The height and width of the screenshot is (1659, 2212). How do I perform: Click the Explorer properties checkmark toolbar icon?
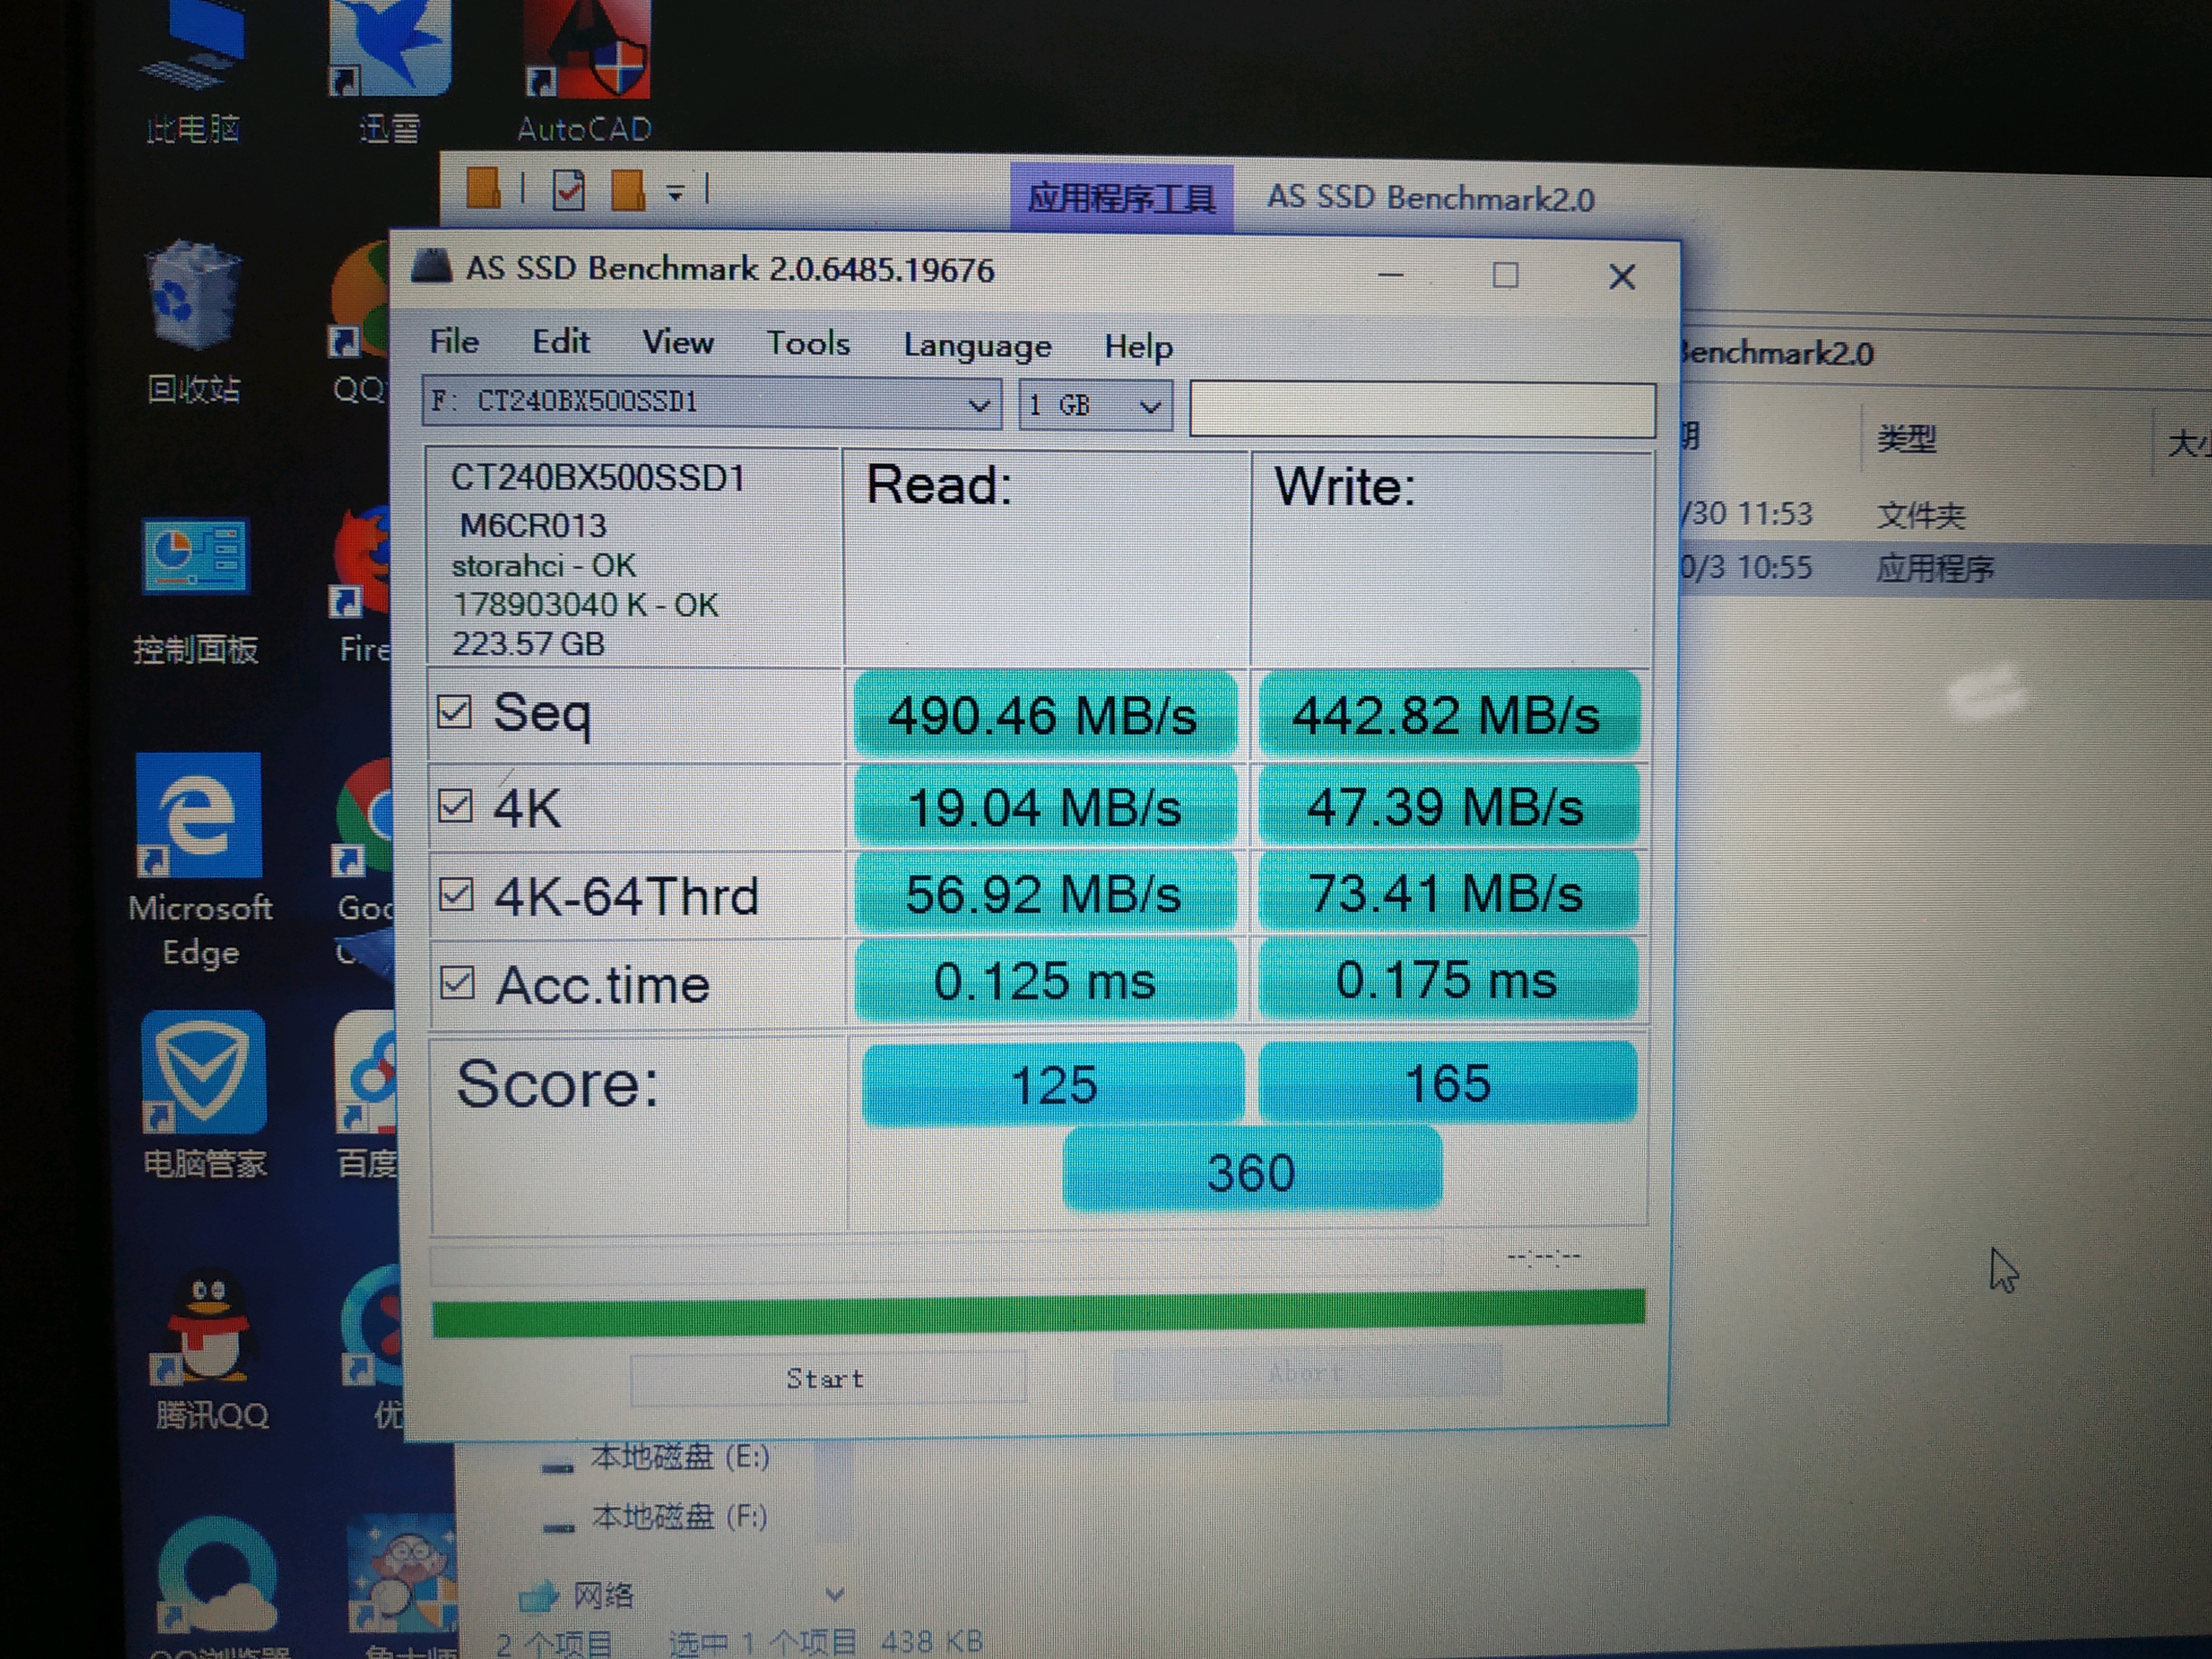pos(569,189)
